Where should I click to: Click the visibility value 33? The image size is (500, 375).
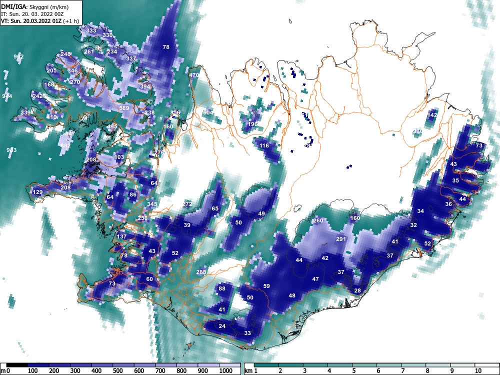point(247,333)
